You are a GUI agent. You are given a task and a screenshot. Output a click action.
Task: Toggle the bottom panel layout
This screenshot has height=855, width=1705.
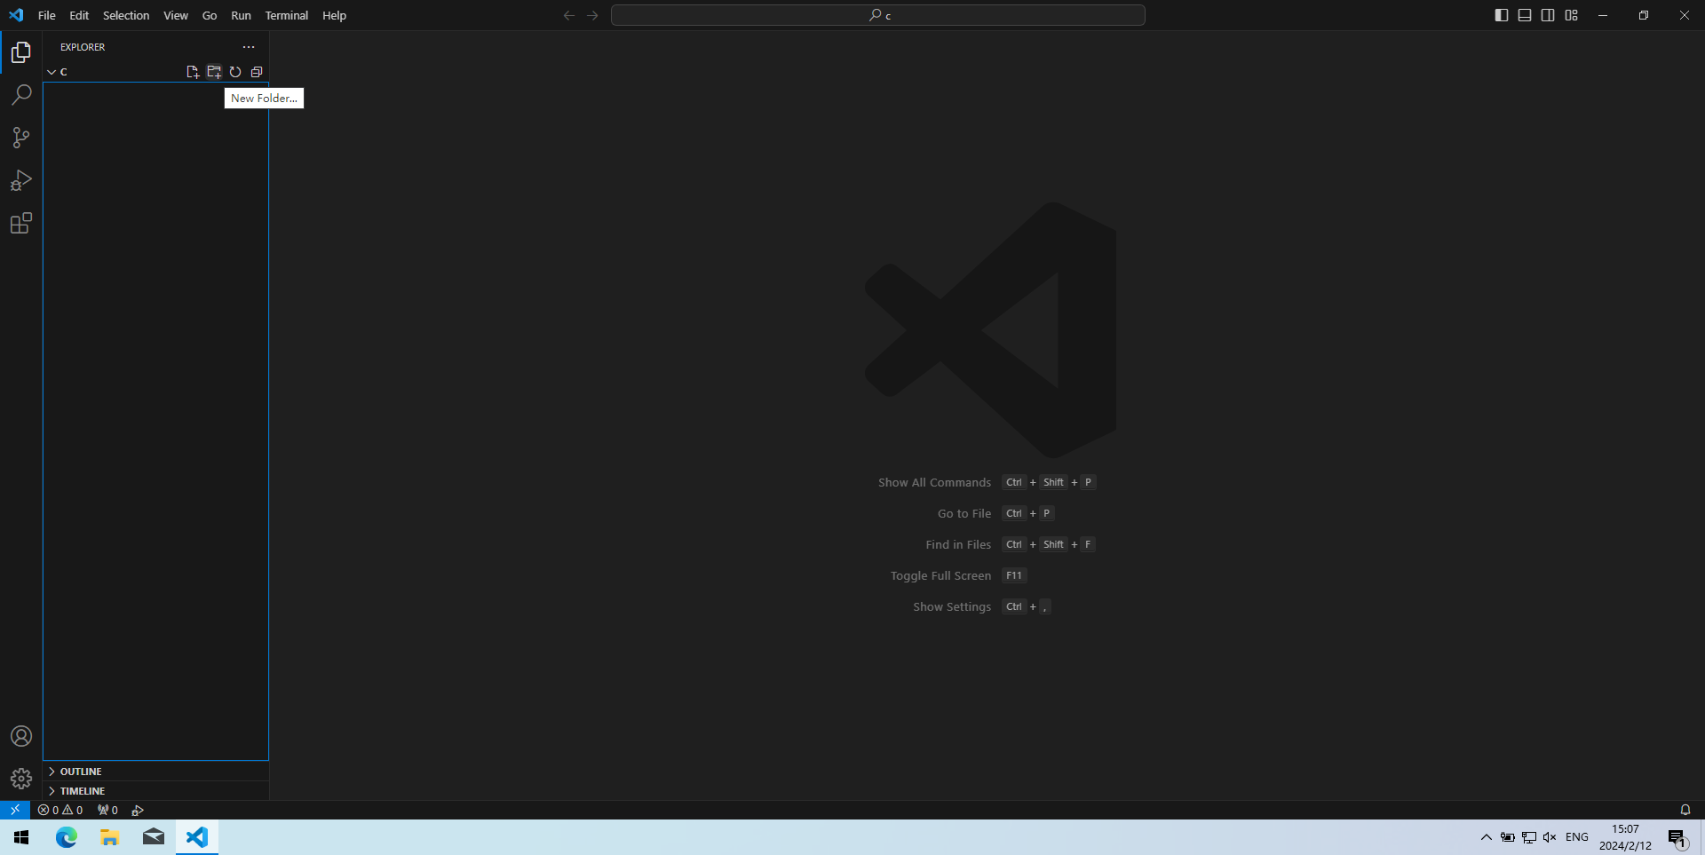pyautogui.click(x=1525, y=15)
